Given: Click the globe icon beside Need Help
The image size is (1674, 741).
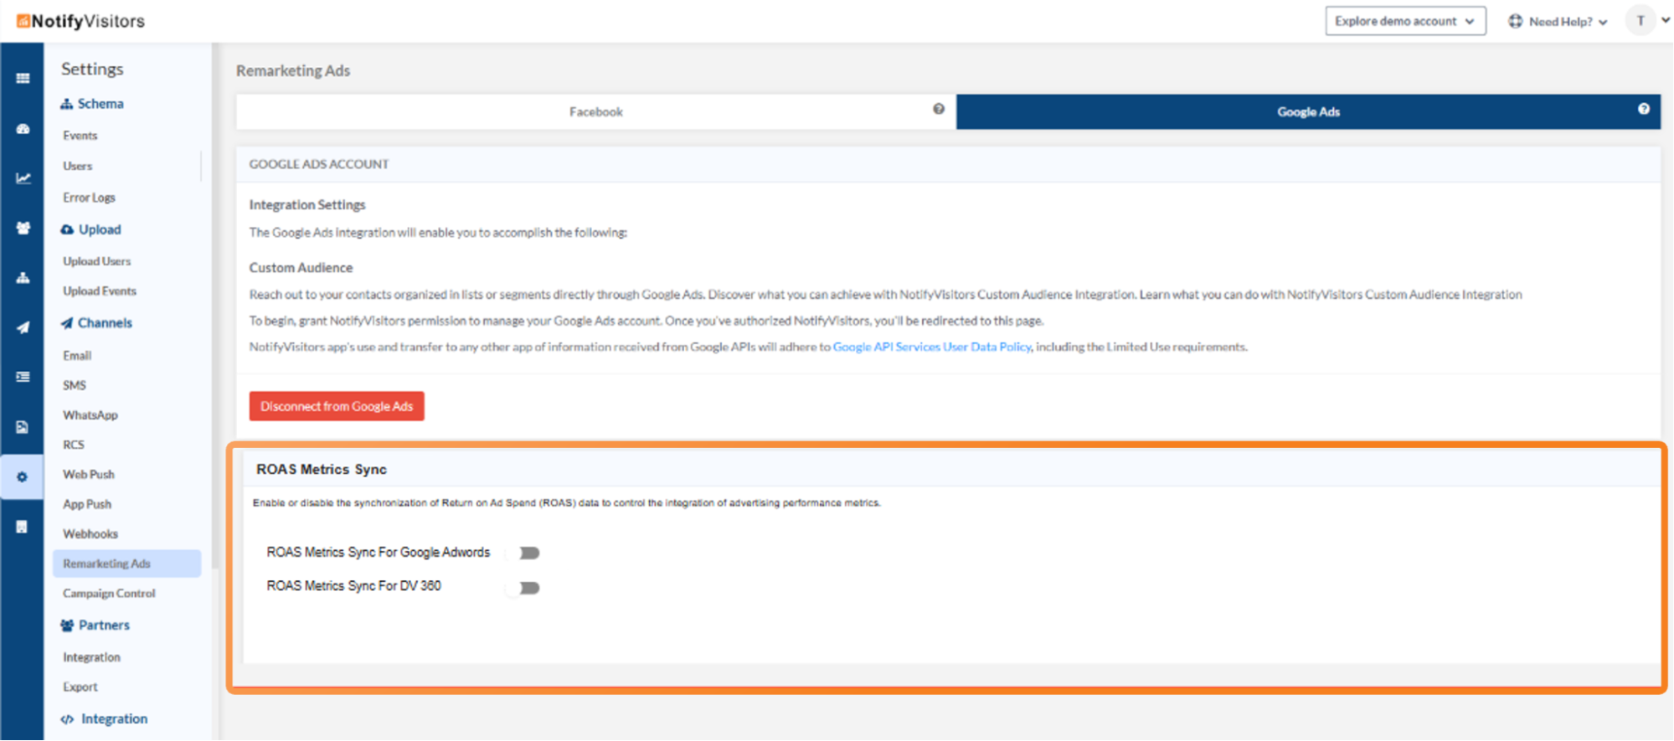Looking at the screenshot, I should 1515,21.
